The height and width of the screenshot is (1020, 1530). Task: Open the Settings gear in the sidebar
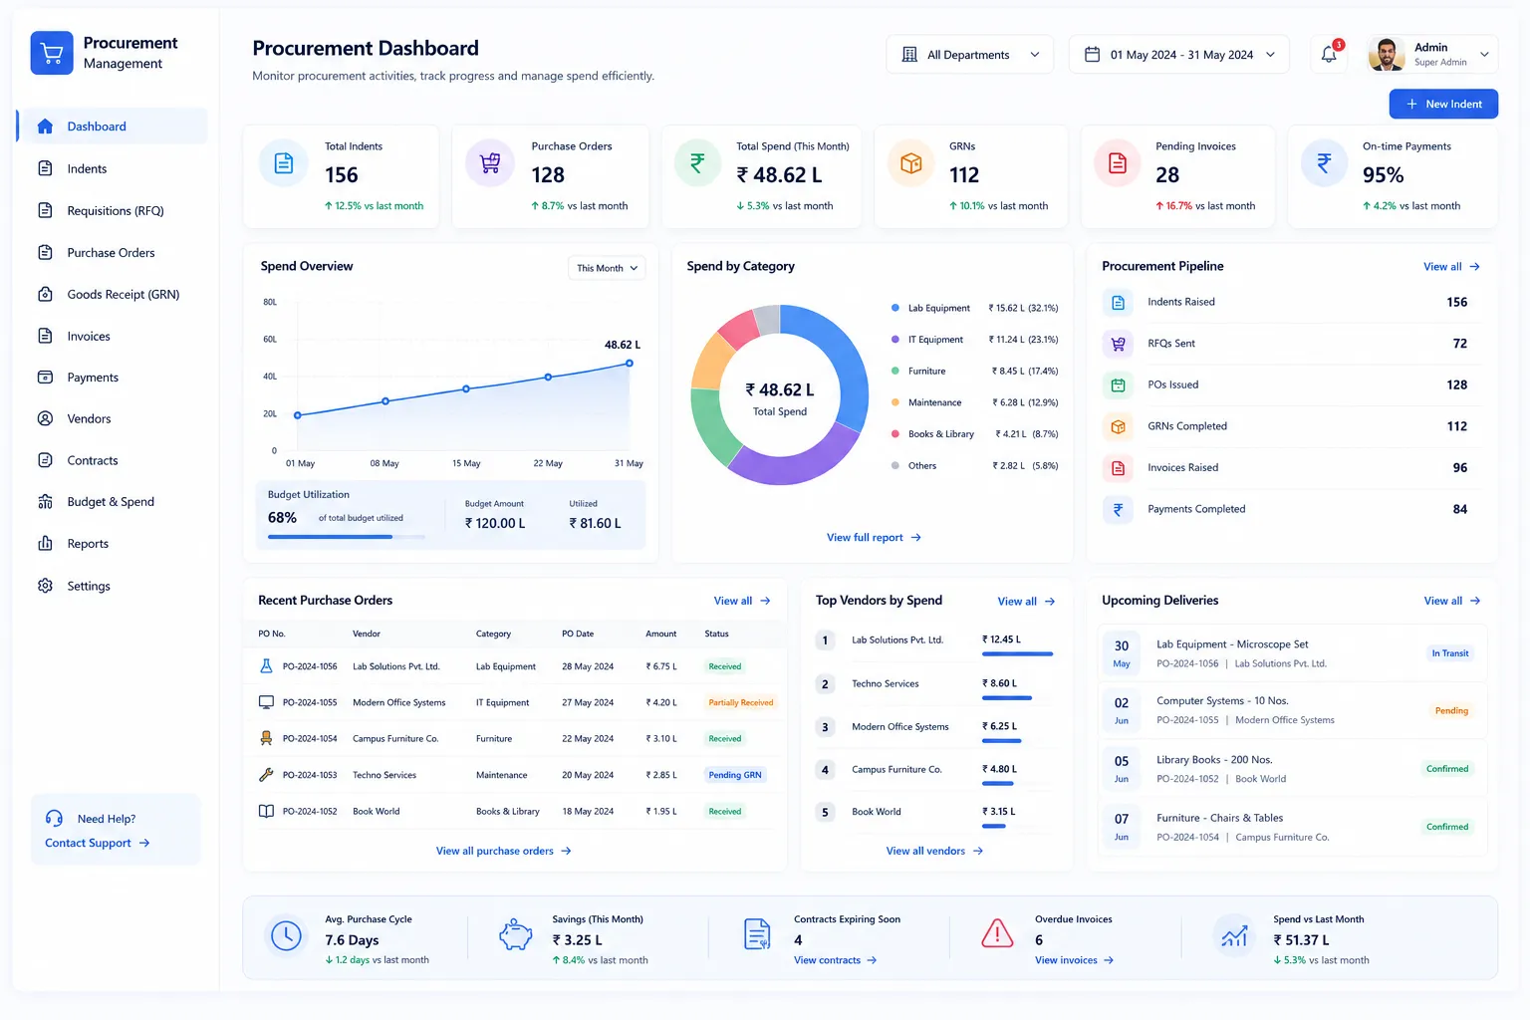pos(45,586)
